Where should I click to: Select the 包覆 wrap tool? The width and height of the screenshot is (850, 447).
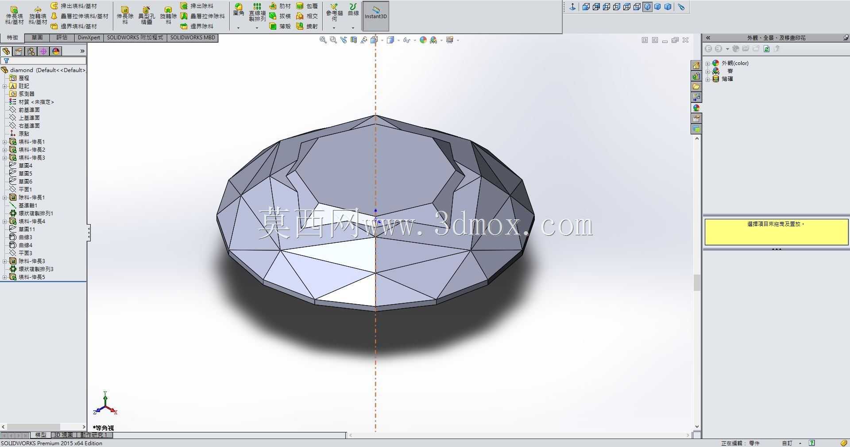pyautogui.click(x=307, y=6)
